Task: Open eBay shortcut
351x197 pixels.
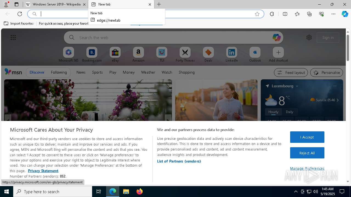Action: point(115,55)
